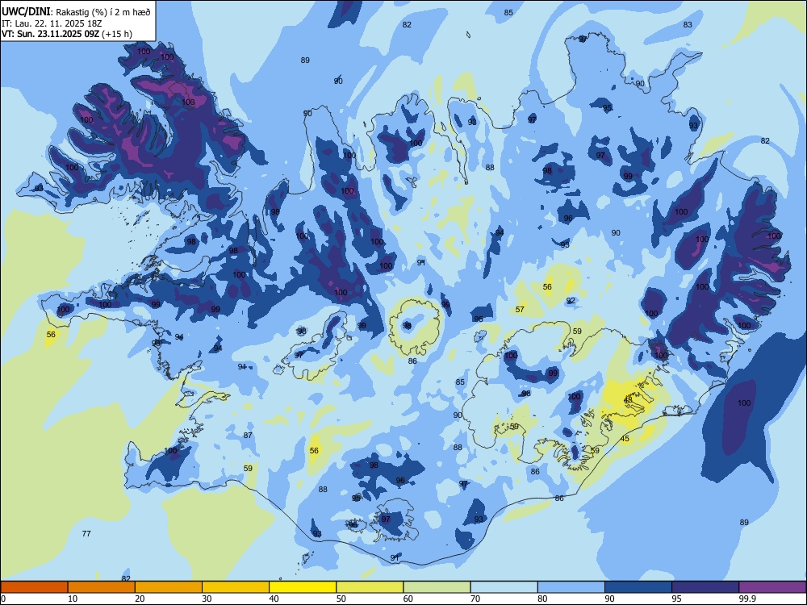Click the '87' humidity value on the map
This screenshot has height=605, width=807.
pyautogui.click(x=248, y=436)
